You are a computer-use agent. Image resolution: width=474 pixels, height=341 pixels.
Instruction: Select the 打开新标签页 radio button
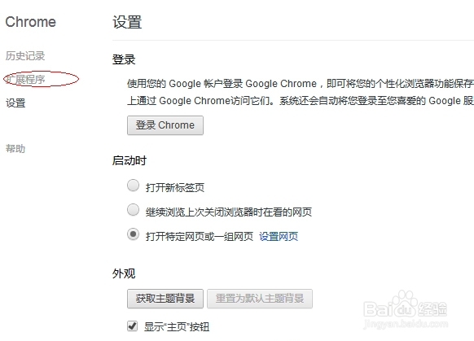pos(133,186)
